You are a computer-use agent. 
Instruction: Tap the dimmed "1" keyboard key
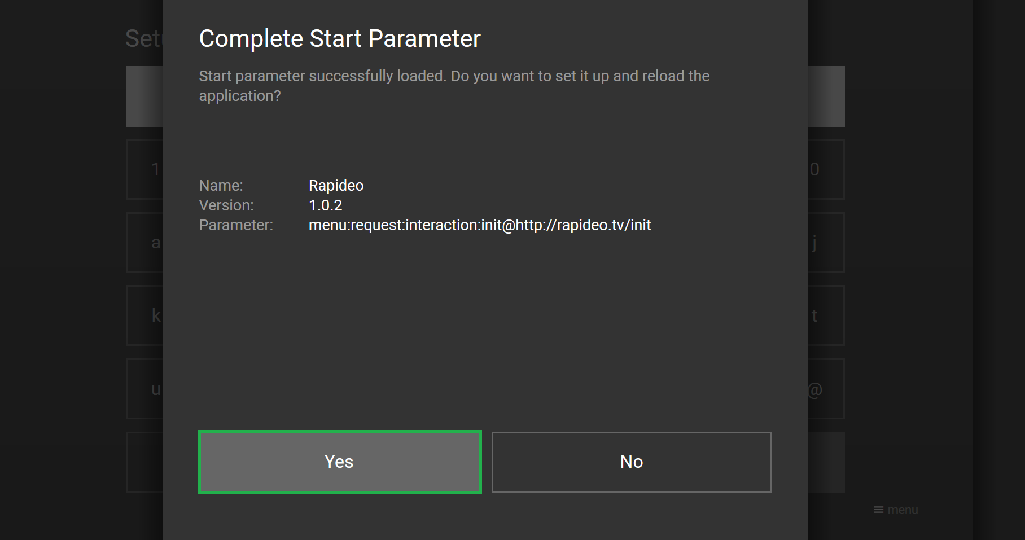pyautogui.click(x=144, y=169)
